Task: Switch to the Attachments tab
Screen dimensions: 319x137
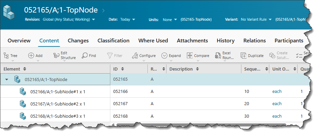Action: (192, 41)
